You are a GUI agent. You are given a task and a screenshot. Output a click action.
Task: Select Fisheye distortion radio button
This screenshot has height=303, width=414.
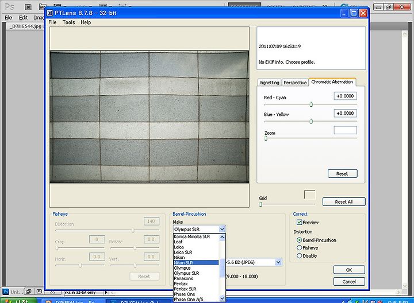(x=299, y=248)
